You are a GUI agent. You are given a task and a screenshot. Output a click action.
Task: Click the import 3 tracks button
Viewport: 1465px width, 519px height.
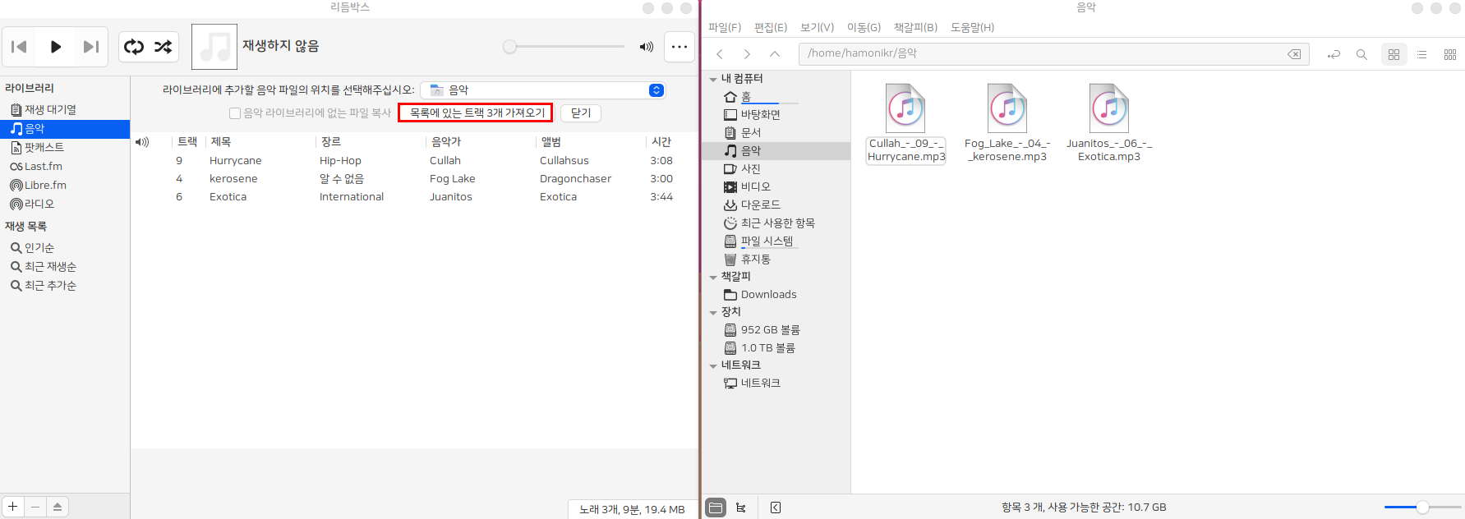point(476,113)
